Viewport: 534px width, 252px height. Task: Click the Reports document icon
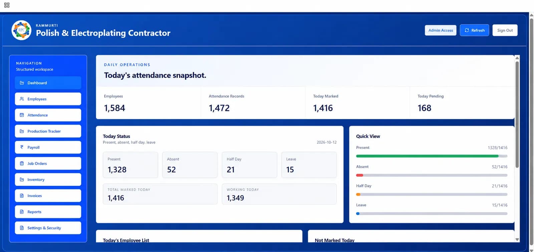22,212
